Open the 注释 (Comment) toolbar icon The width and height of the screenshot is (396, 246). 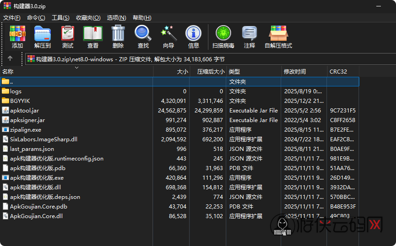(250, 37)
